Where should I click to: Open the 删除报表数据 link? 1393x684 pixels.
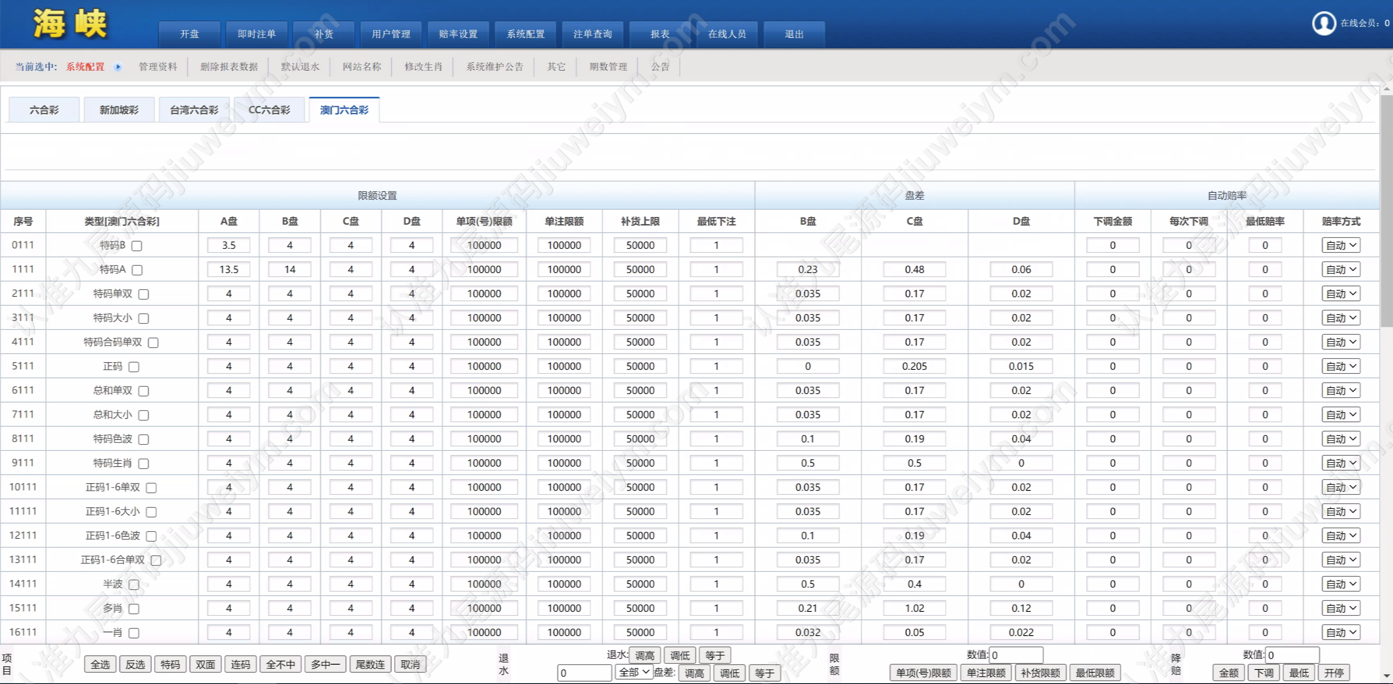pyautogui.click(x=229, y=67)
